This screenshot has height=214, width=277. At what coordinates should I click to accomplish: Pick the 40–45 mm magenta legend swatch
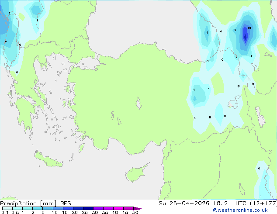(x=118, y=208)
